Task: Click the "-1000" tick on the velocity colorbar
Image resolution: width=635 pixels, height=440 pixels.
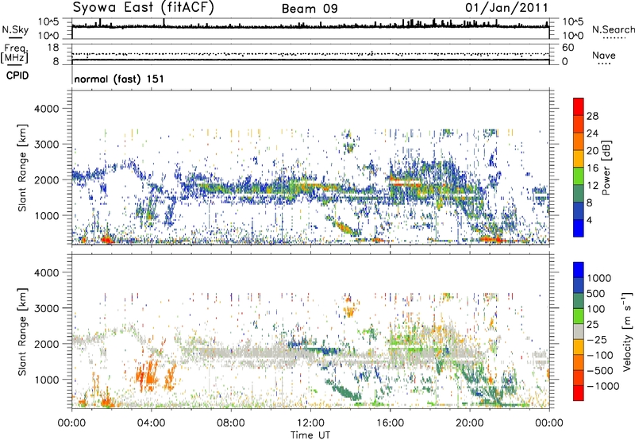Action: 602,386
